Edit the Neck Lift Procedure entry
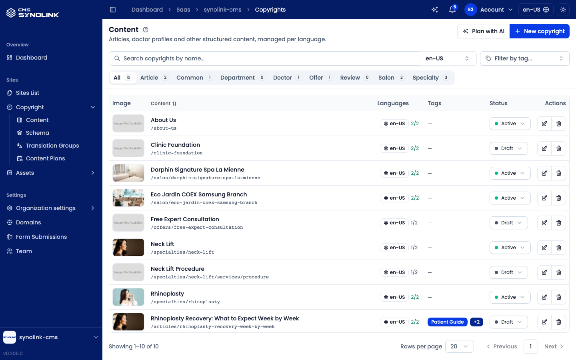This screenshot has width=576, height=360. [x=544, y=272]
